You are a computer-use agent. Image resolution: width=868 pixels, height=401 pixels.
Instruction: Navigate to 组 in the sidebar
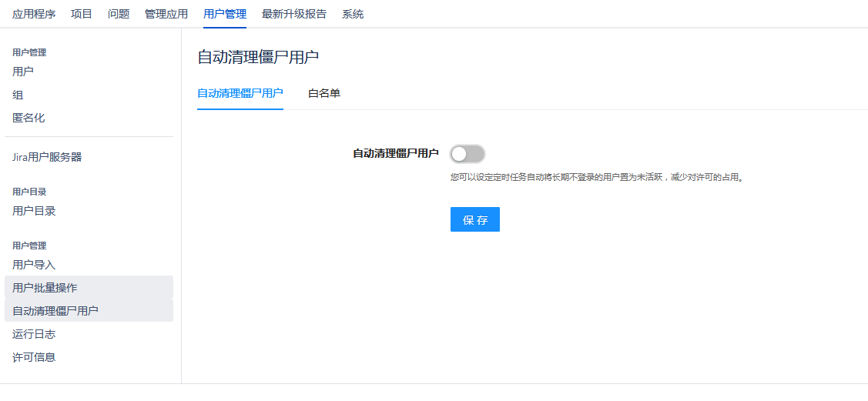click(18, 95)
